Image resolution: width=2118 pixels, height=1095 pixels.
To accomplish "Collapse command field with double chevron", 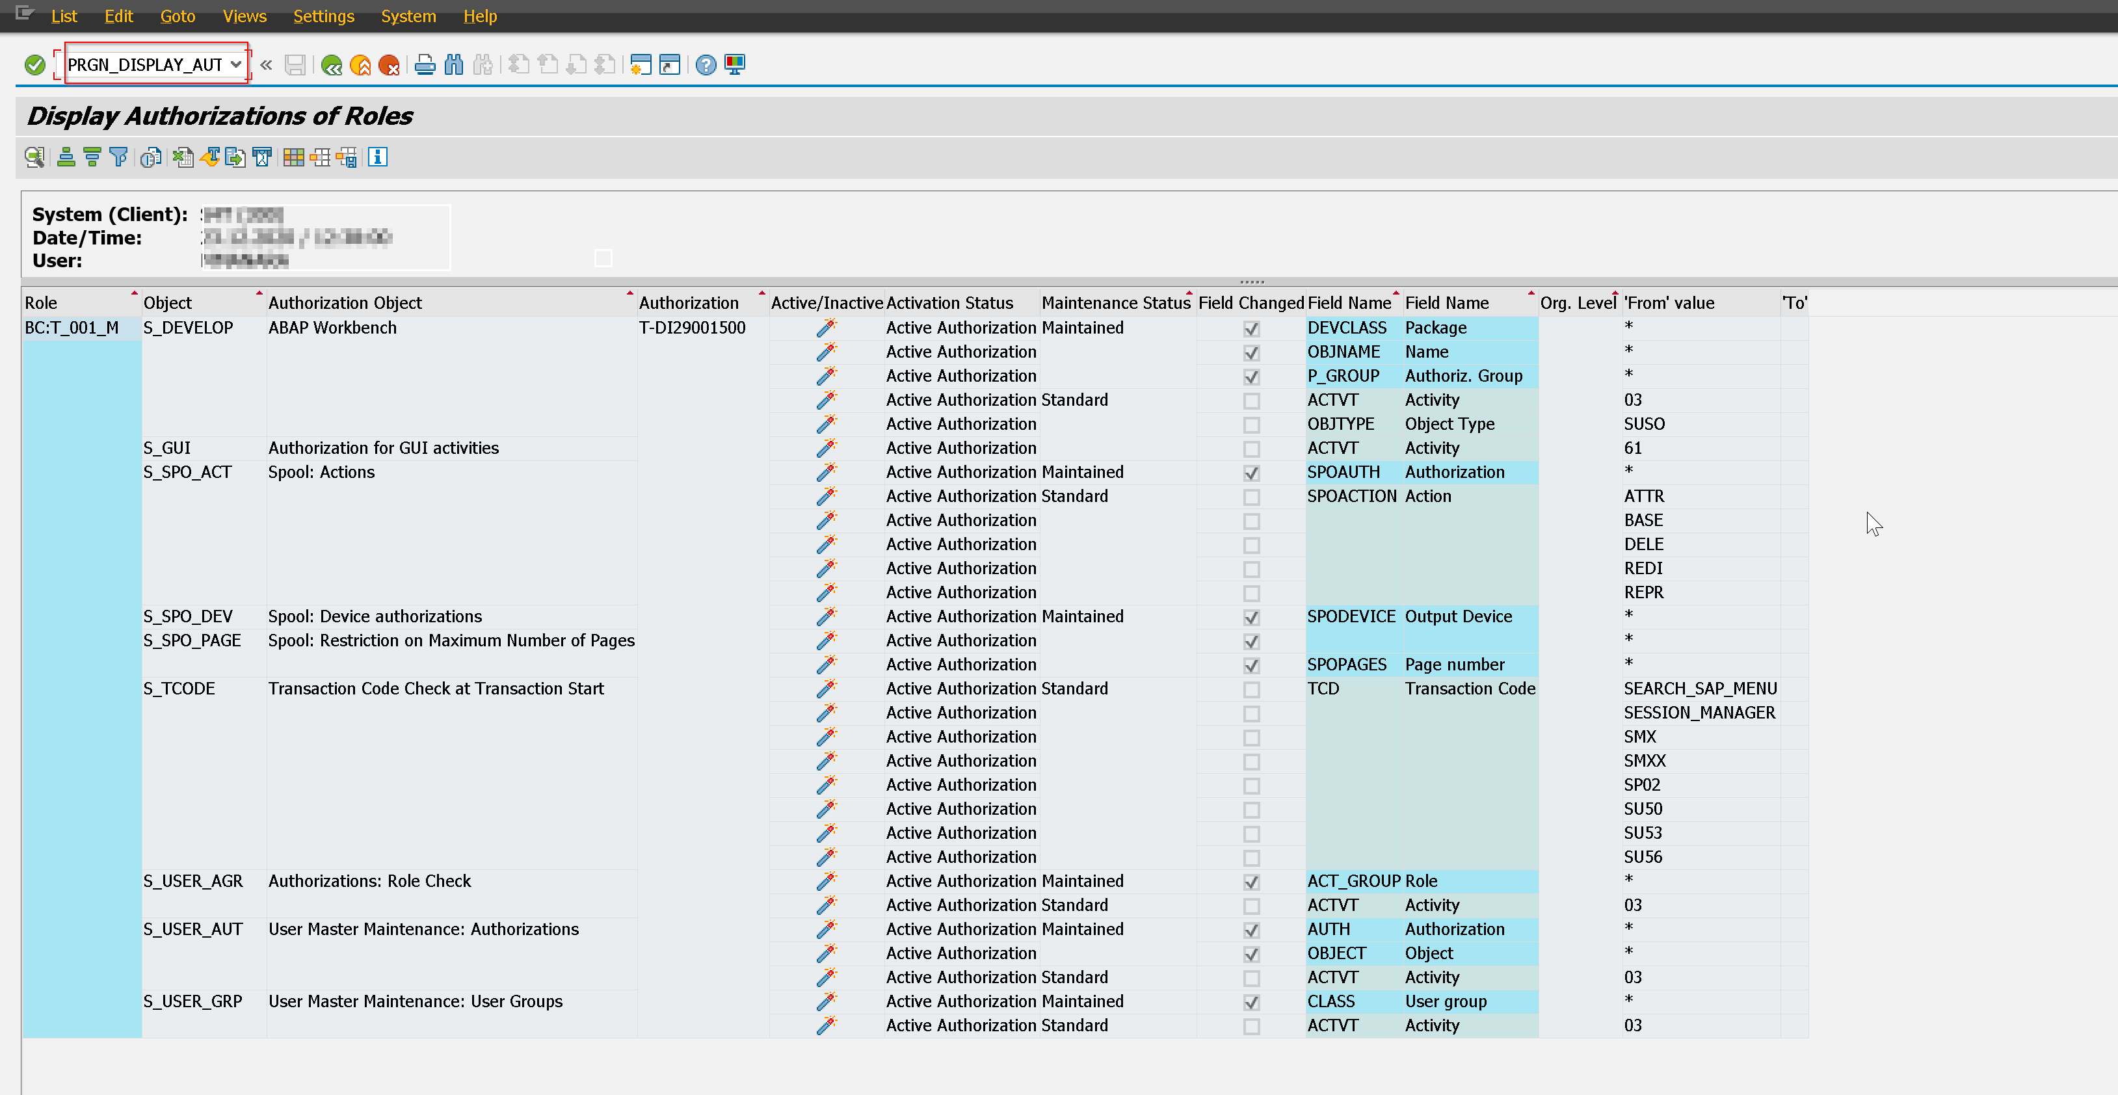I will point(265,65).
